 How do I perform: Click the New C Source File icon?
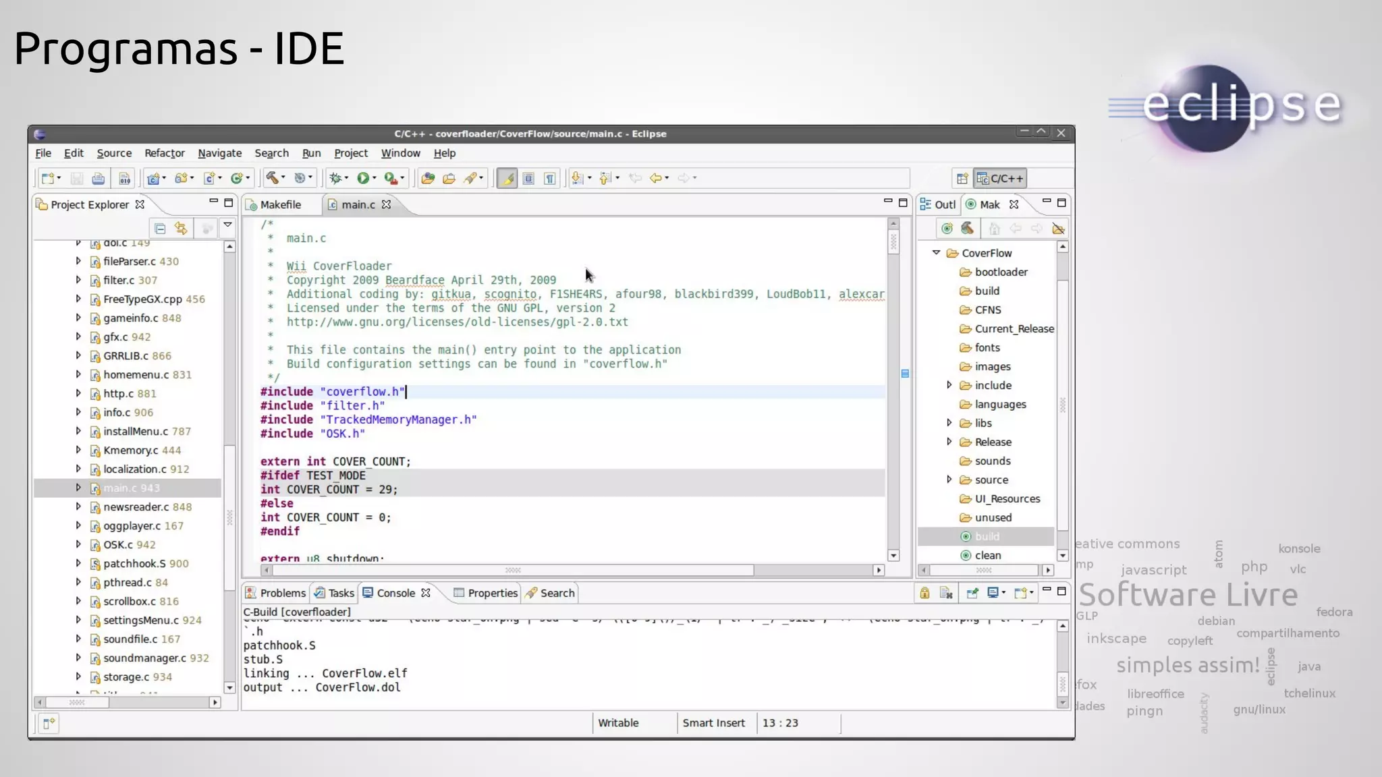(x=209, y=178)
